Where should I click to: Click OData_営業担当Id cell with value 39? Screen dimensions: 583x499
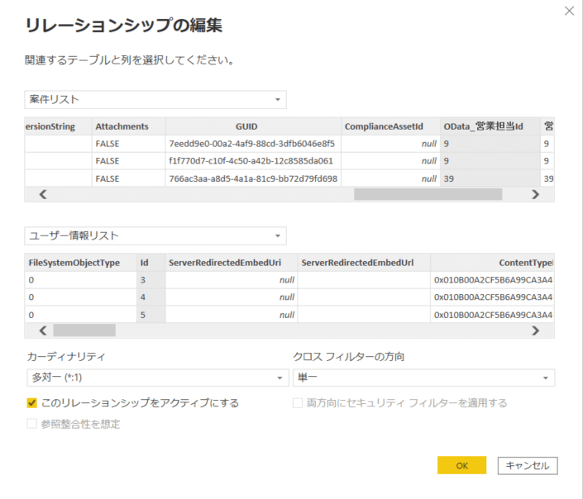coord(490,178)
